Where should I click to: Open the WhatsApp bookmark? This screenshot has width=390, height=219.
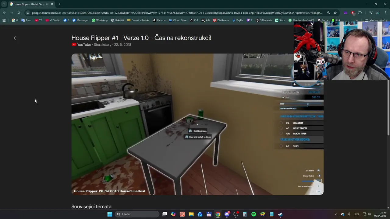(x=100, y=20)
